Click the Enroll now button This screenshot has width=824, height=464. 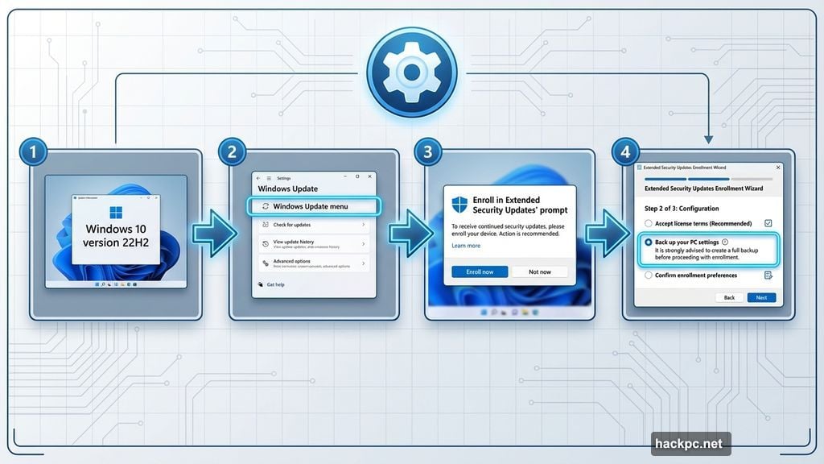tap(480, 272)
